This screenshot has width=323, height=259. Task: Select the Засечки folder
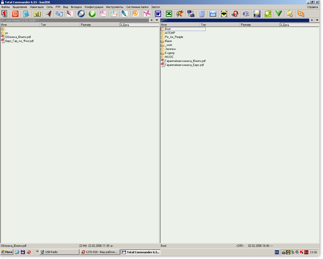coord(168,49)
